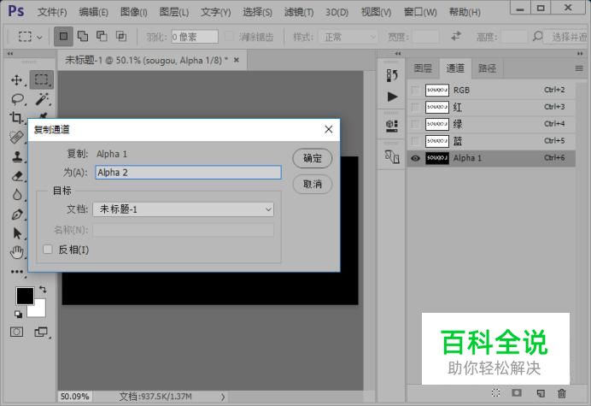Open the marquee tool preset dropdown arrow

tap(39, 37)
